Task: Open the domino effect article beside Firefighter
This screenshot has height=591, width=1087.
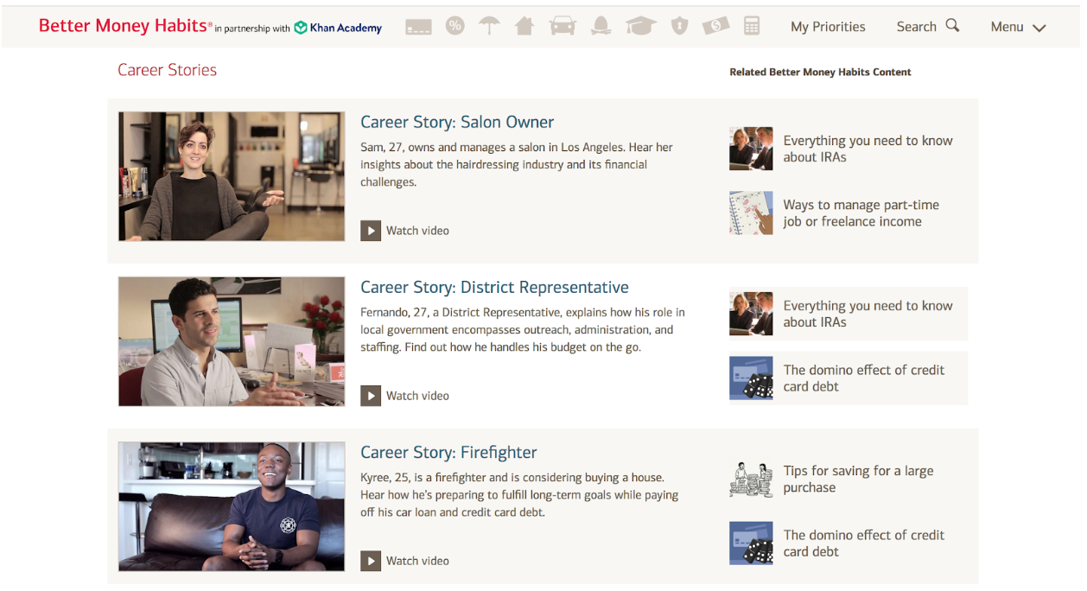Action: pyautogui.click(x=863, y=543)
